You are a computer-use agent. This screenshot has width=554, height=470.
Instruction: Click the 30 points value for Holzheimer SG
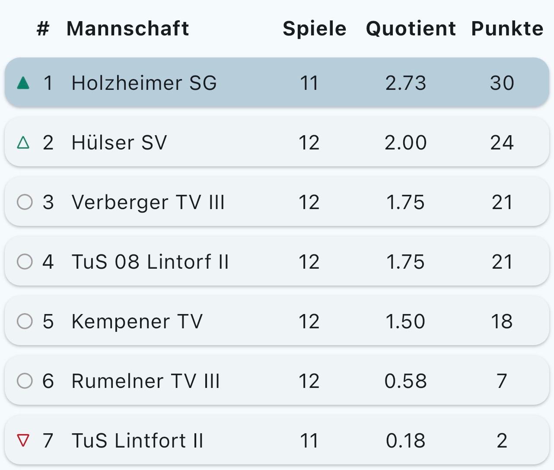502,83
